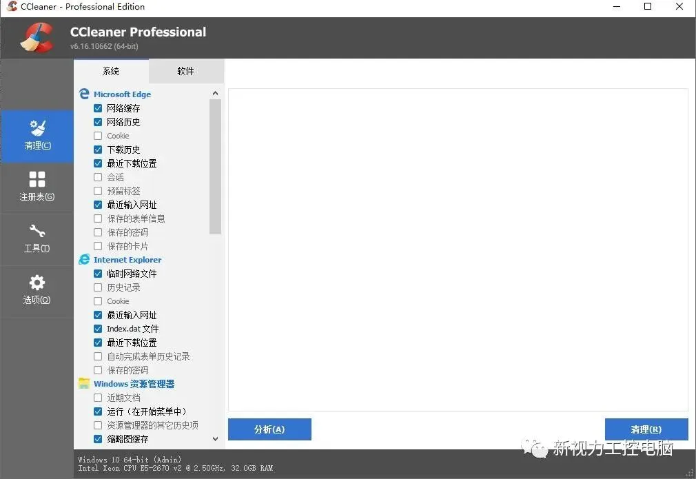Uncheck Edge 下载历史 checkbox
The image size is (696, 479).
click(98, 150)
